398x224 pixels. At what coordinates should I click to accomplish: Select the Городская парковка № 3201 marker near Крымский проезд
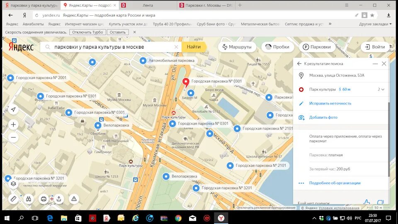pos(196,188)
